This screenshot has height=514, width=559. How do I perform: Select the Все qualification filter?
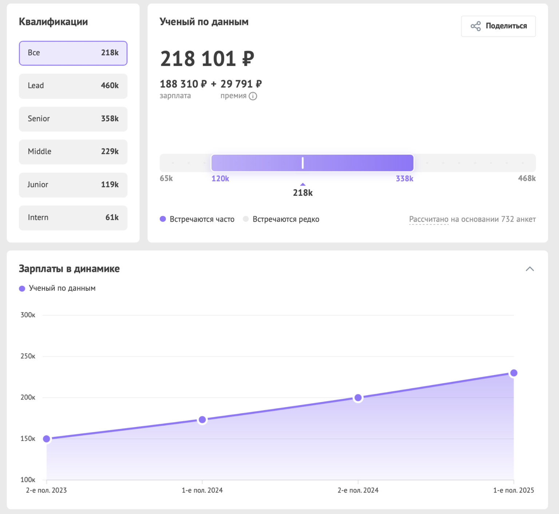[73, 53]
